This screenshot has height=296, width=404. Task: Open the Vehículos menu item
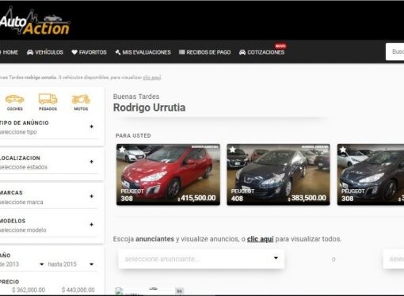pos(45,52)
